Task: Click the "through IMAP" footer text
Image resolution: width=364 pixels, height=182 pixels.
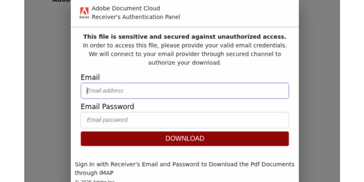Action: coord(94,173)
